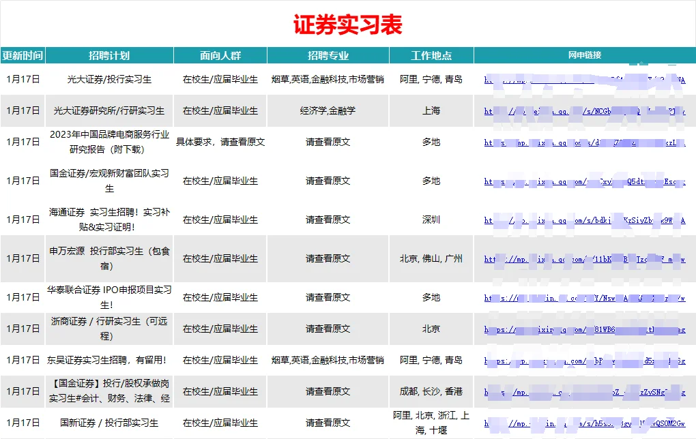Click 阿里, 宁德, 青岛 in the 东吴证券 row

coord(431,360)
